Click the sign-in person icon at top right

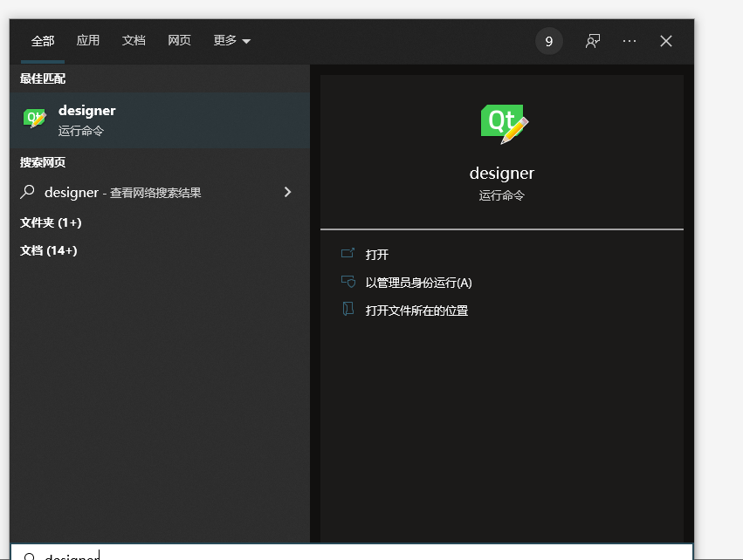click(592, 40)
